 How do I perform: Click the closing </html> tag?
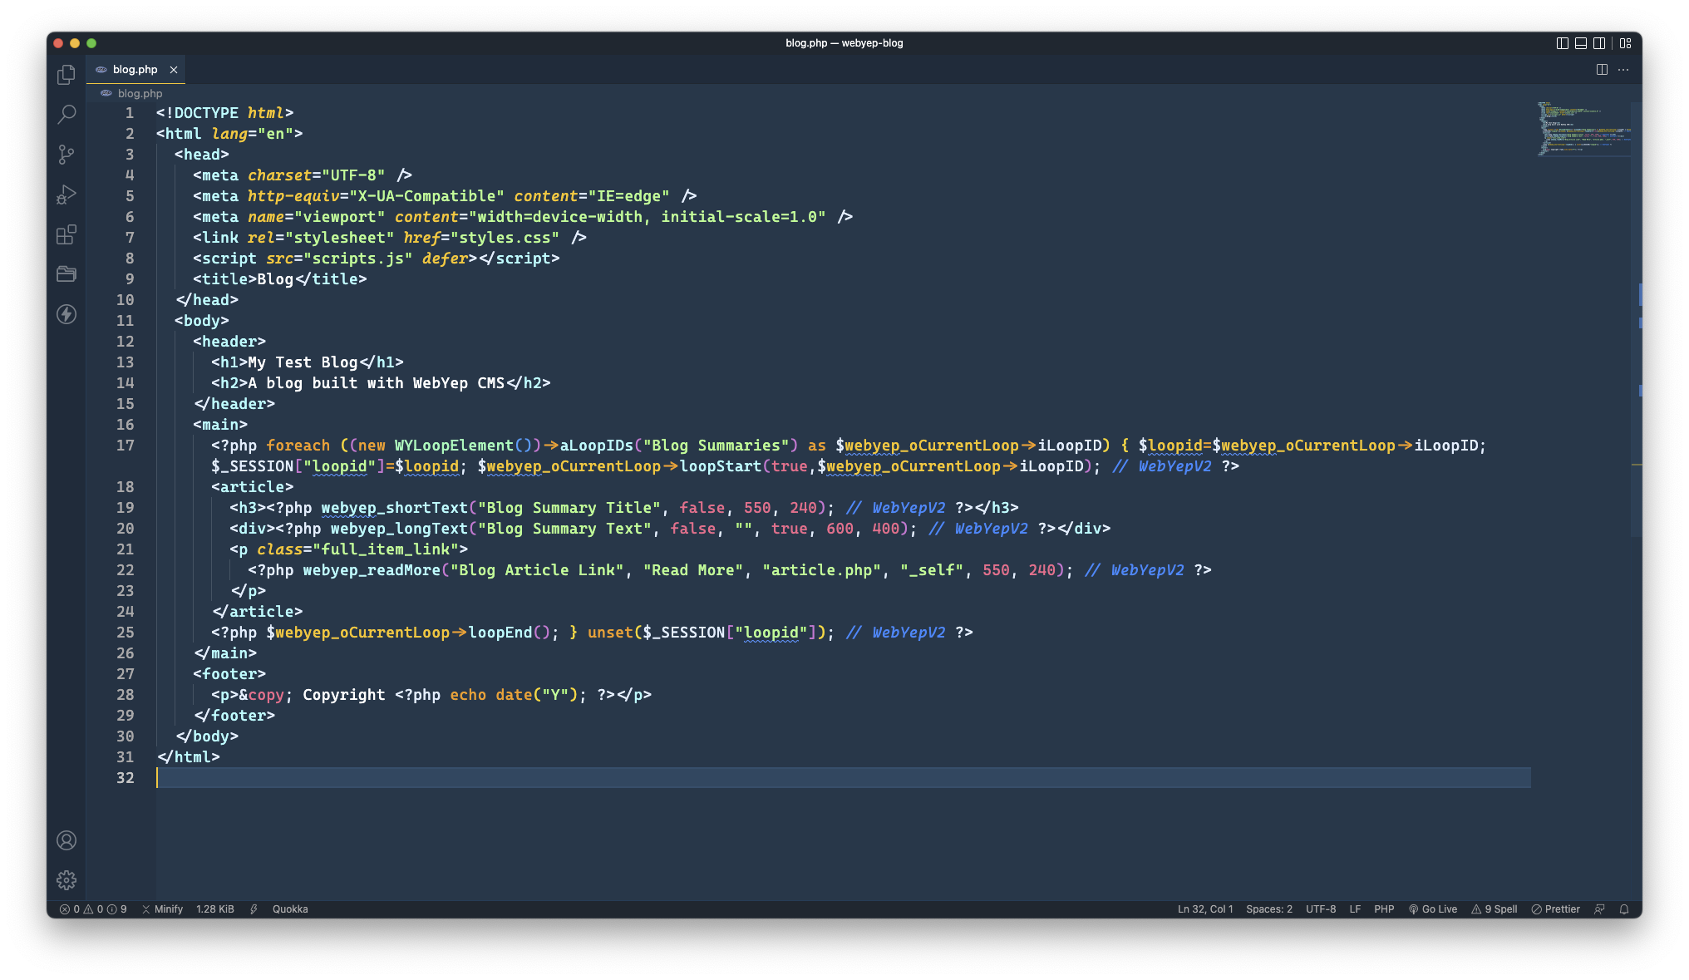(188, 757)
